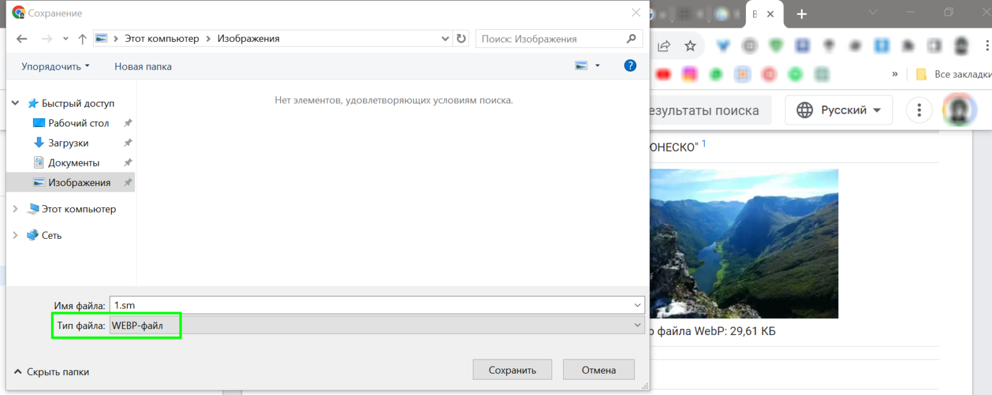Image resolution: width=992 pixels, height=395 pixels.
Task: Select Загрузки in the navigation pane
Action: 68,143
